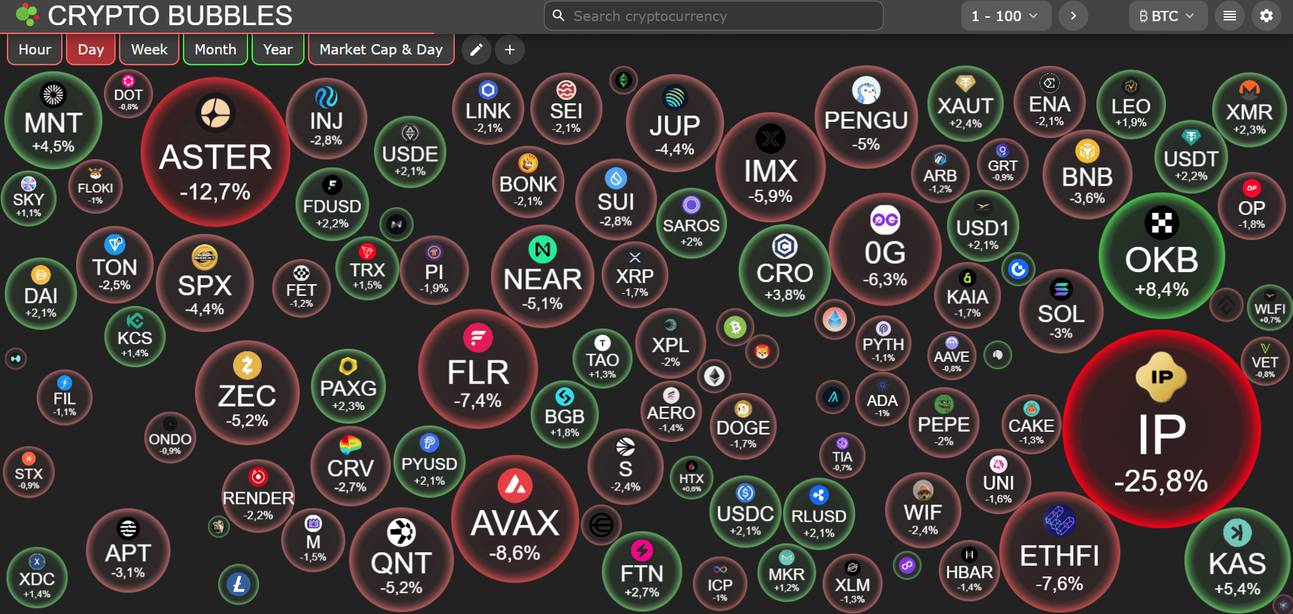
Task: Open the USDT +2,2% bubble
Action: [x=1191, y=156]
